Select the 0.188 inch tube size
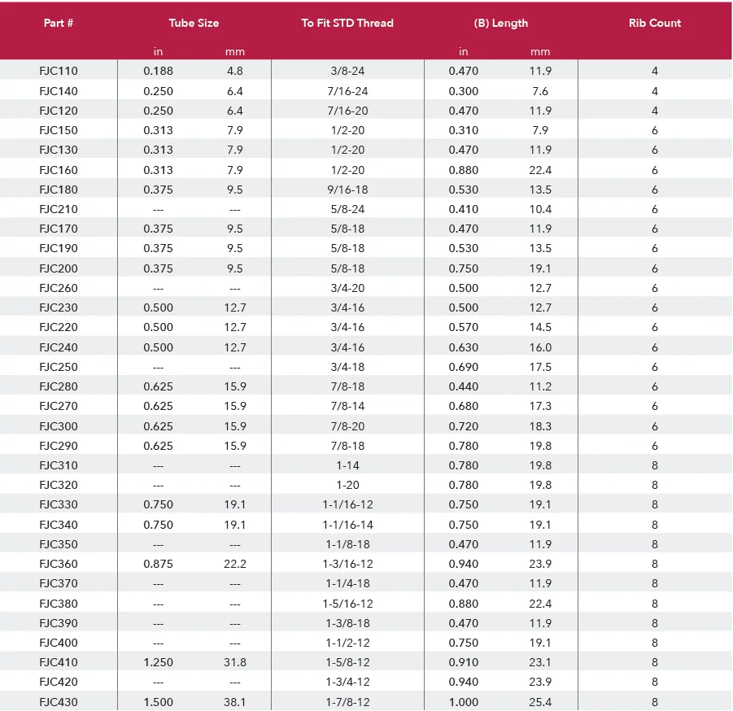Image resolution: width=733 pixels, height=711 pixels. (x=158, y=71)
